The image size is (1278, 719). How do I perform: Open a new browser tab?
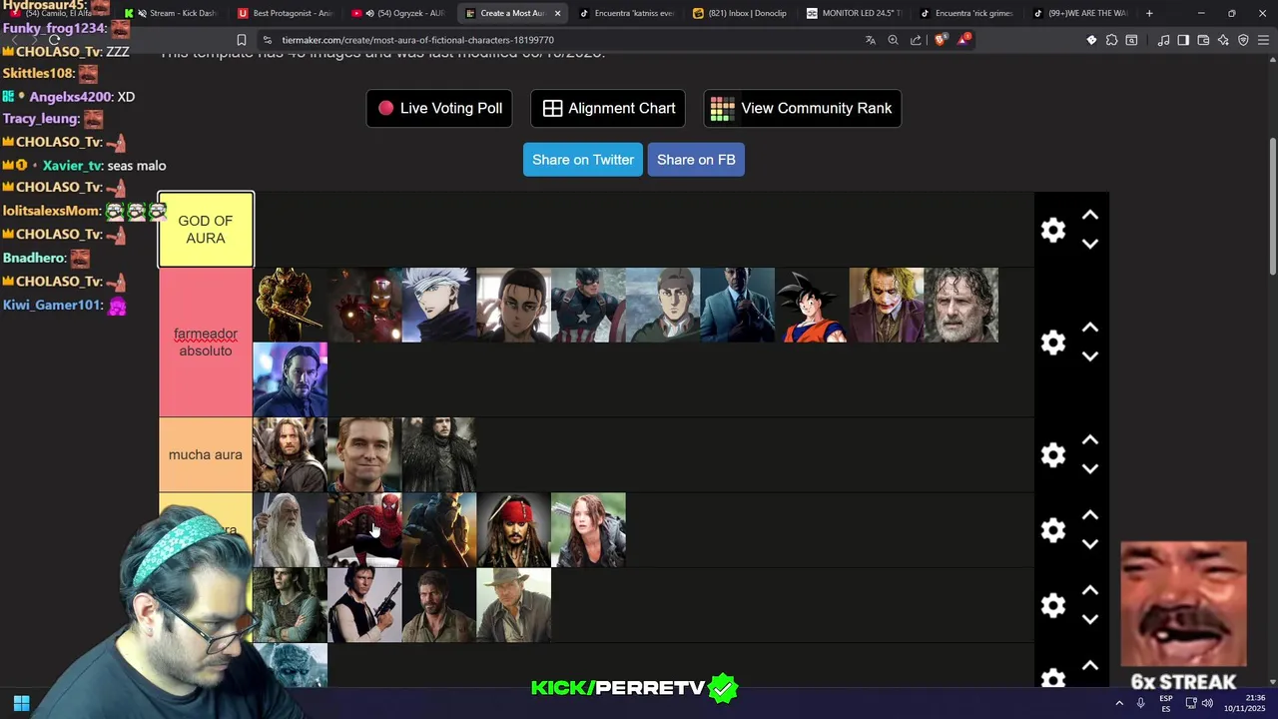click(1149, 13)
